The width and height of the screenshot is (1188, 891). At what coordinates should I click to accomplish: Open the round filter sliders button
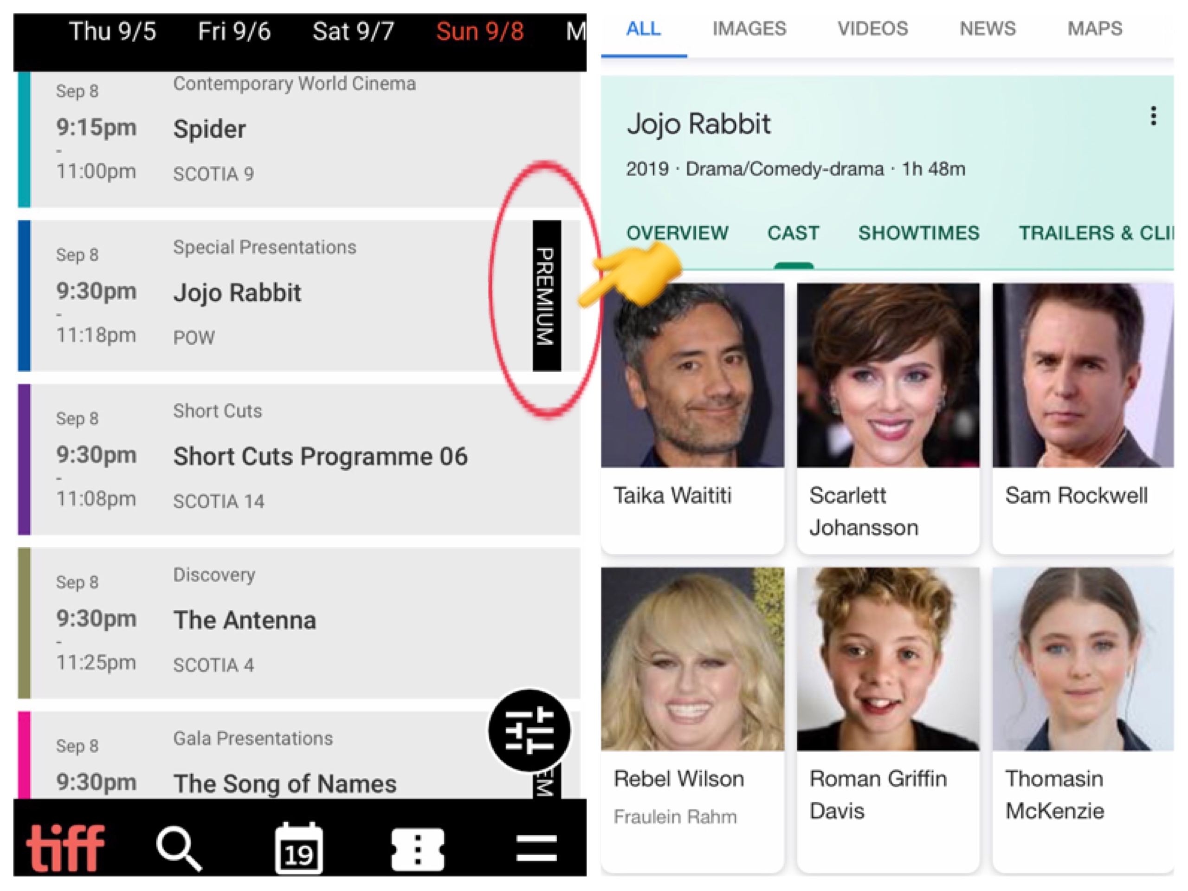click(529, 730)
